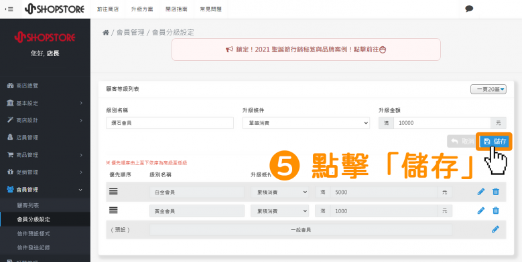This screenshot has height=262, width=522.
Task: Click the 顧客等級列表 panel heading
Action: (123, 90)
